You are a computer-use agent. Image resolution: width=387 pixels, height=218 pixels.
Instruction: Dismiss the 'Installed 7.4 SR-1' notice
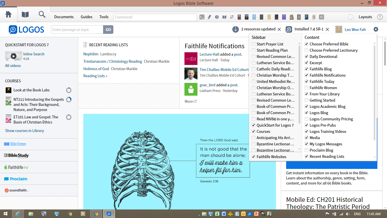tap(328, 29)
